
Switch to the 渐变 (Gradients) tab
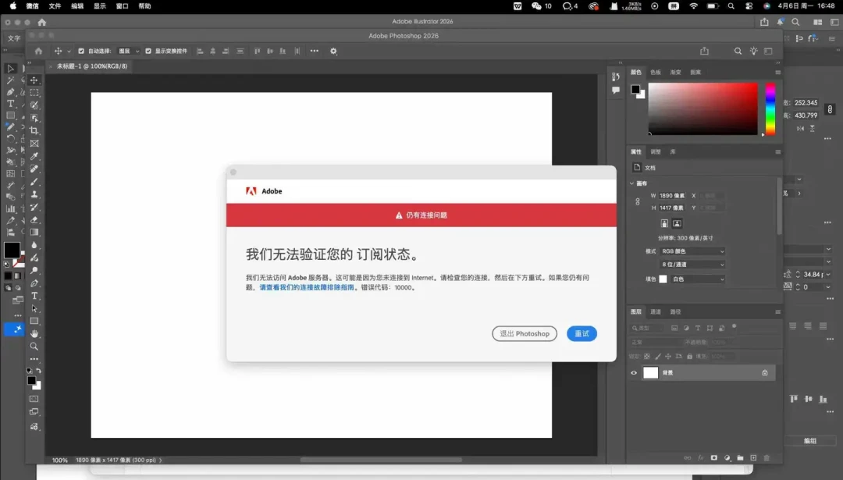[x=675, y=72]
